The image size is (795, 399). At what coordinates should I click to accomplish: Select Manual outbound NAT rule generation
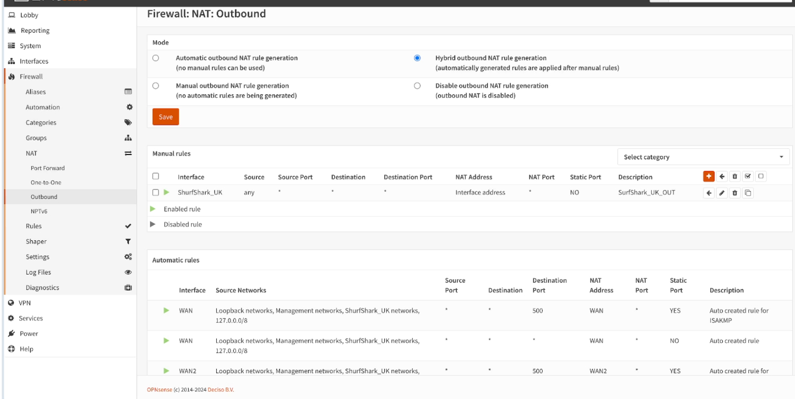tap(156, 86)
